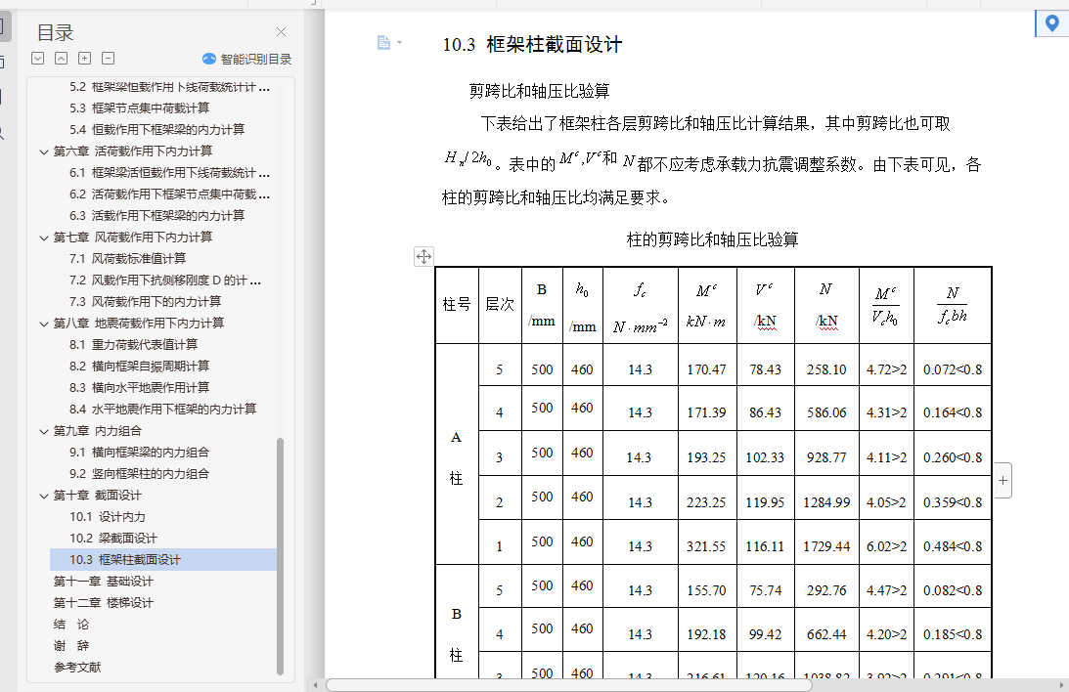Image resolution: width=1069 pixels, height=692 pixels.
Task: Go to 谢 辞 in the outline
Action: click(x=71, y=646)
